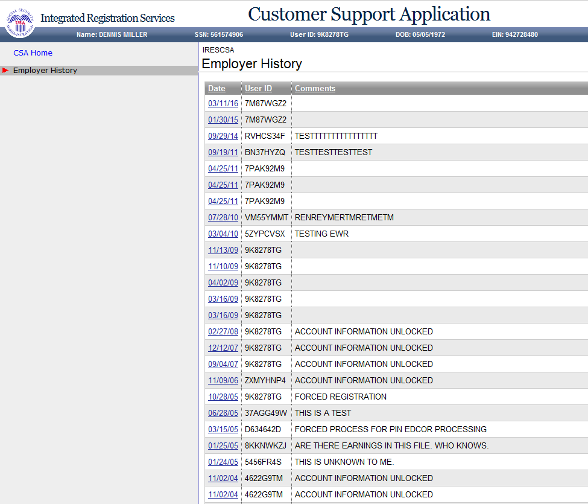The height and width of the screenshot is (504, 588).
Task: Open the 01/30/15 history entry
Action: pos(223,120)
